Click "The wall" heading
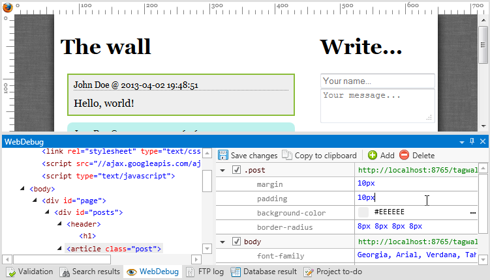Viewport: 490px width, 280px height. (106, 47)
